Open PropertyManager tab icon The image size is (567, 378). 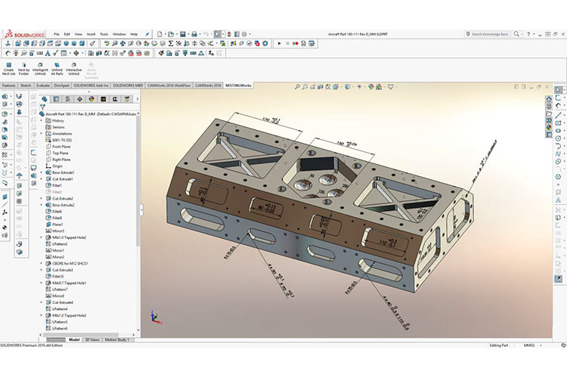point(56,99)
